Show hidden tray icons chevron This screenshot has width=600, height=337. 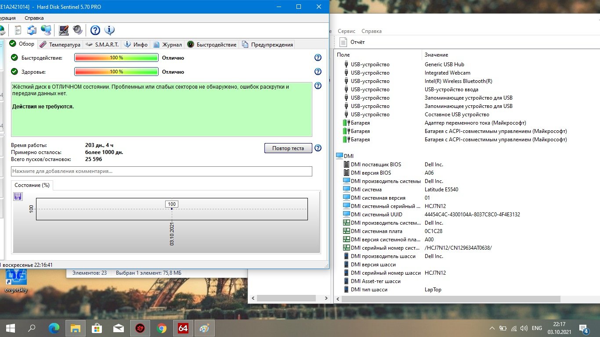click(492, 328)
